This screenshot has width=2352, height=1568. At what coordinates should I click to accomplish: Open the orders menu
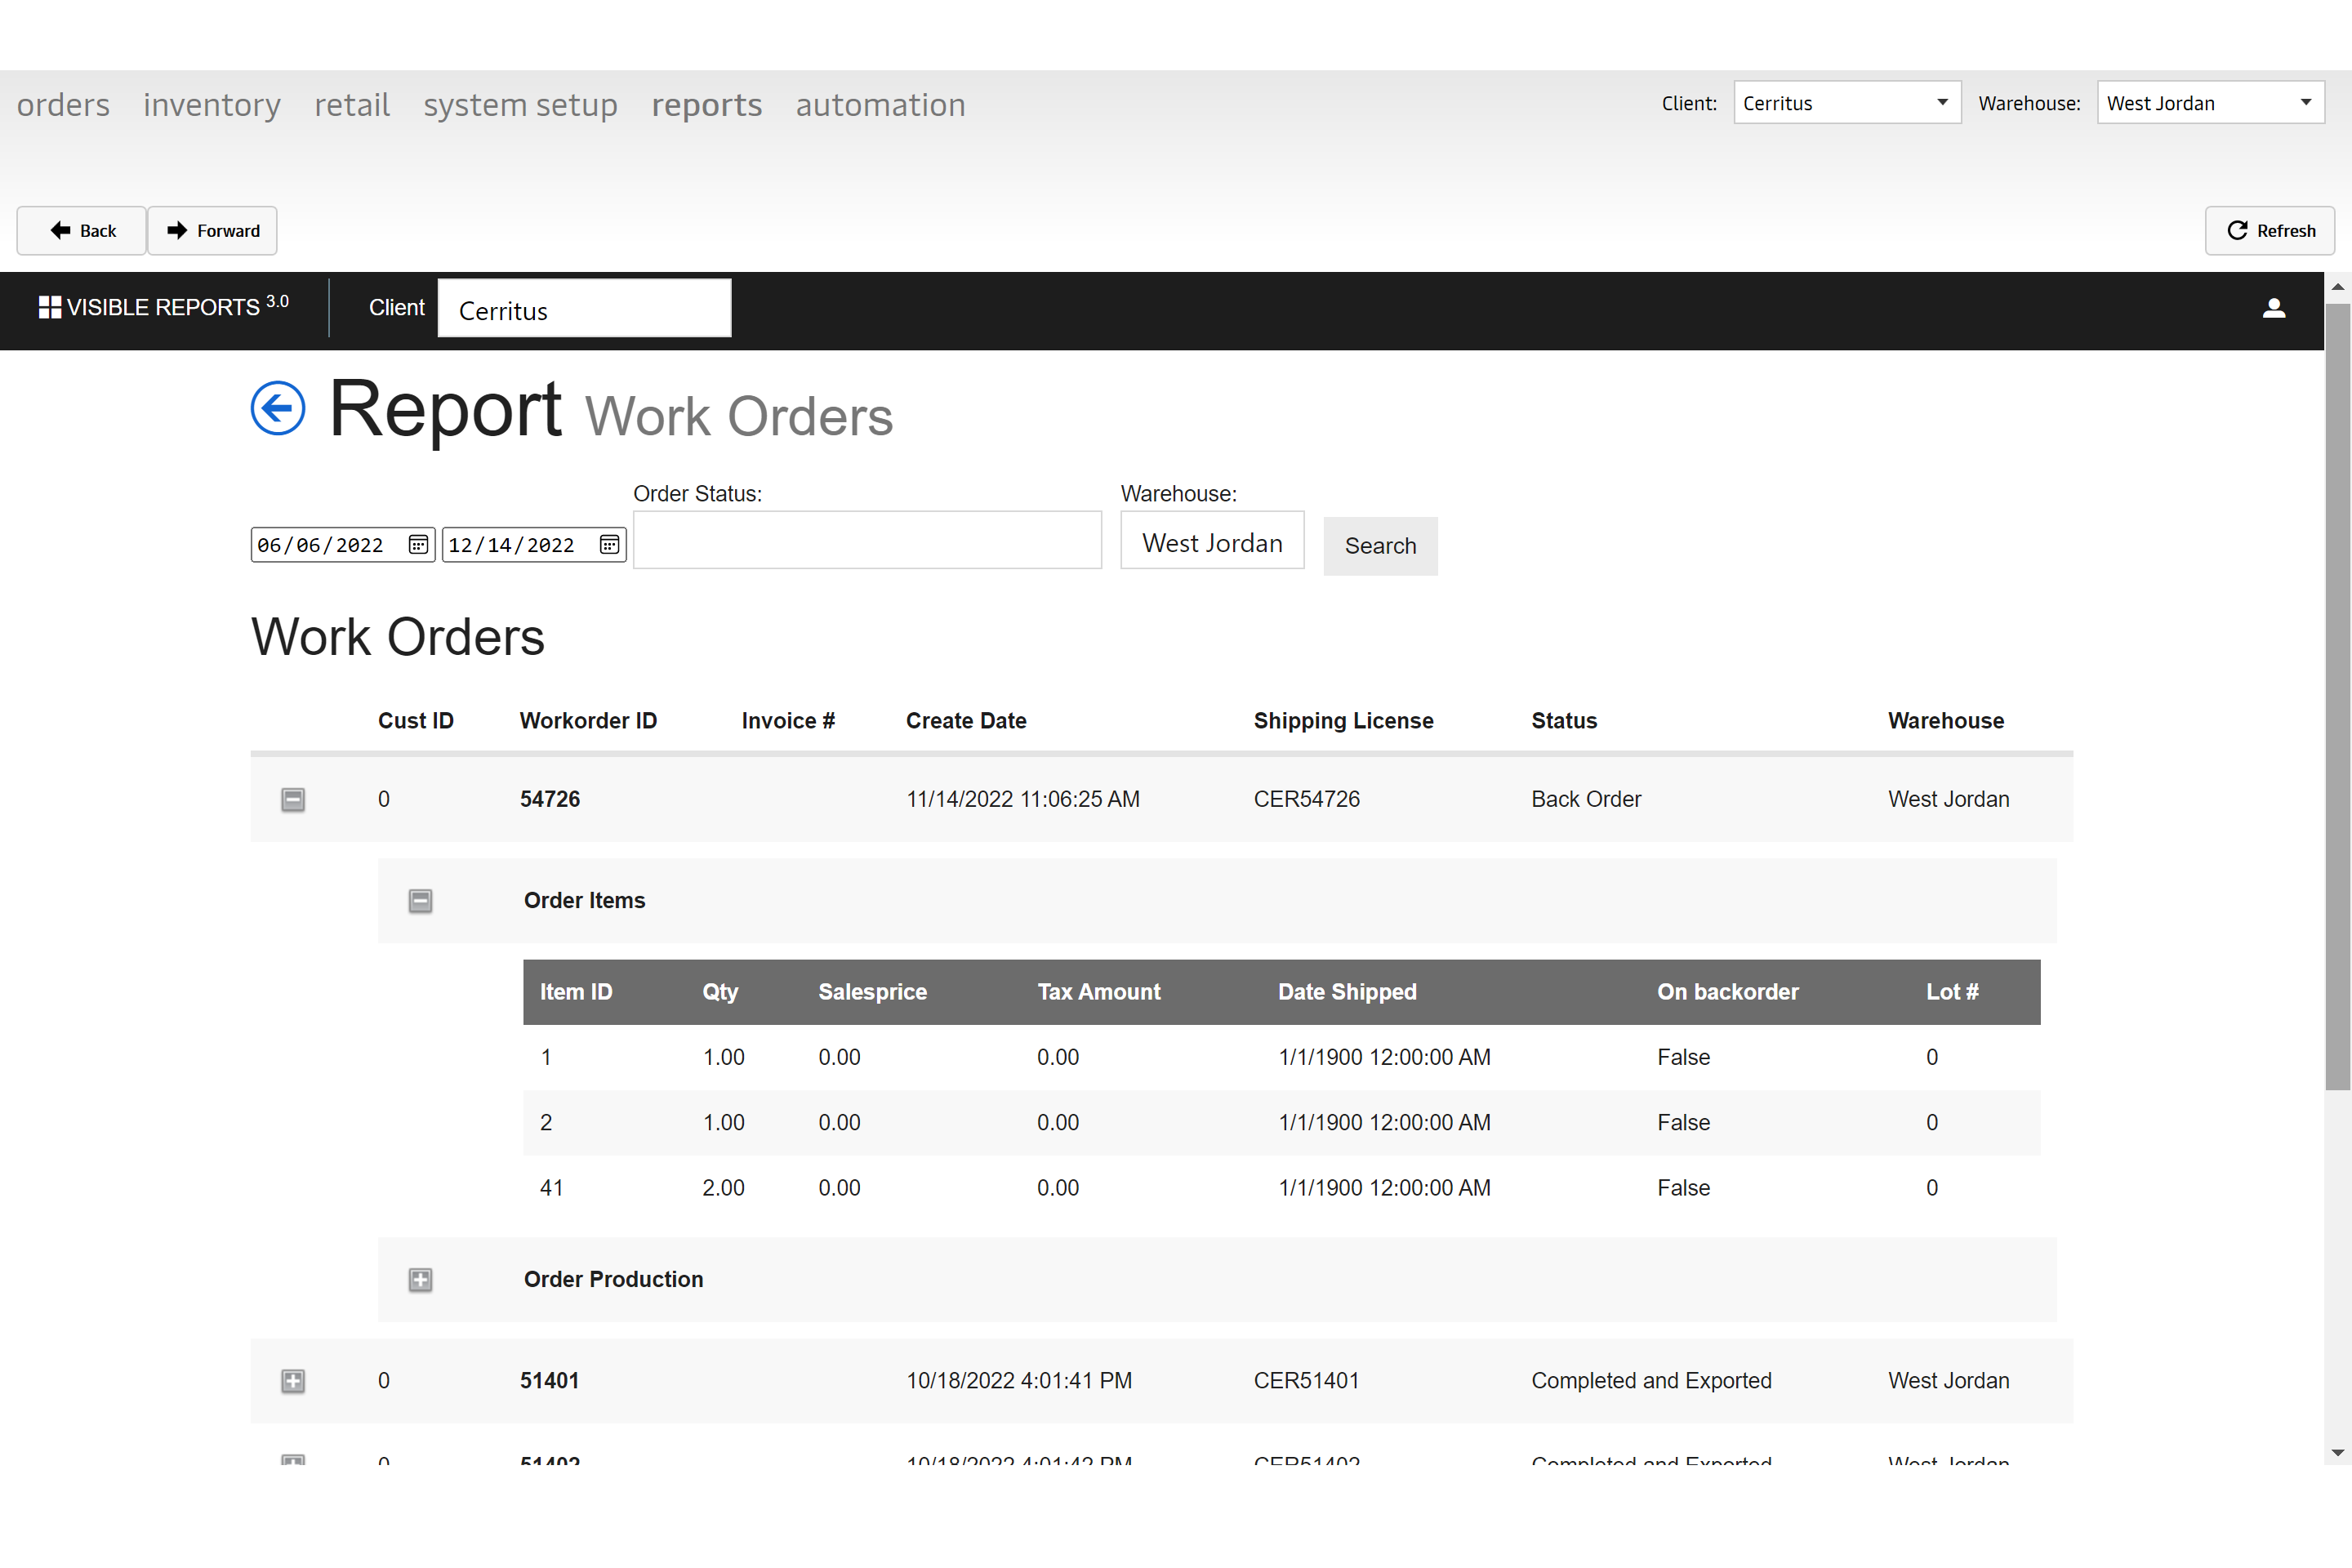pos(63,105)
